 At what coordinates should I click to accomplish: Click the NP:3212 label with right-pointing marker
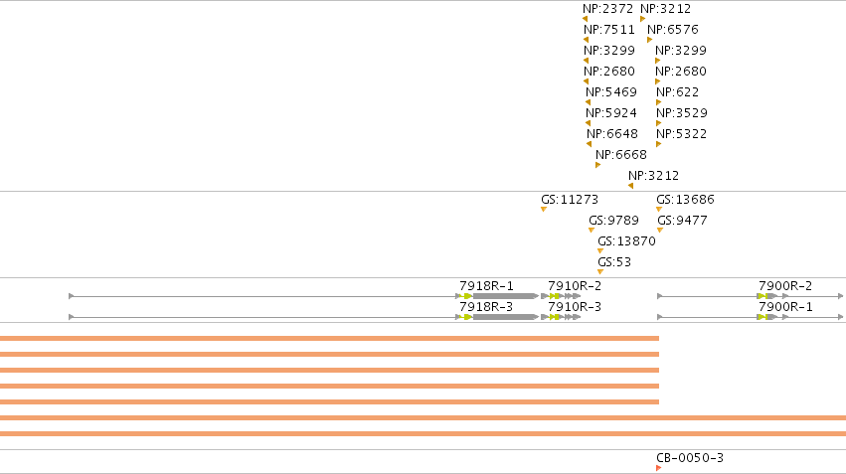pos(665,9)
